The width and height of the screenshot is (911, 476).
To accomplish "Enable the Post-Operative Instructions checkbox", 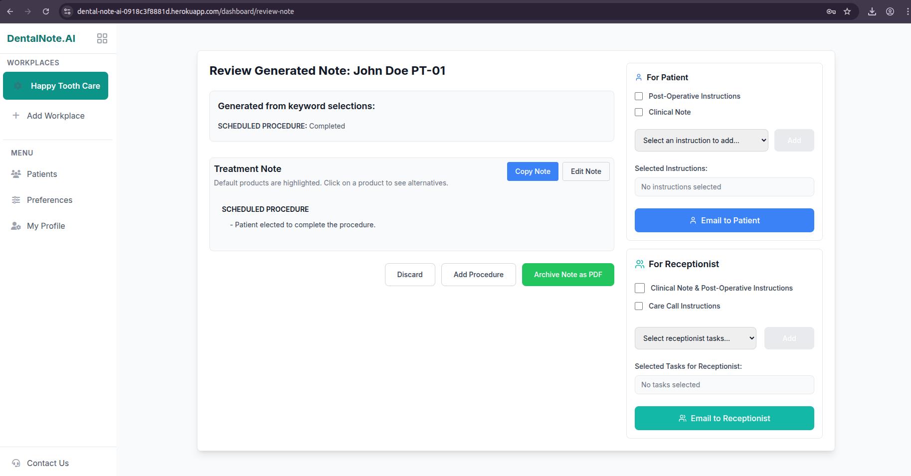I will coord(639,96).
